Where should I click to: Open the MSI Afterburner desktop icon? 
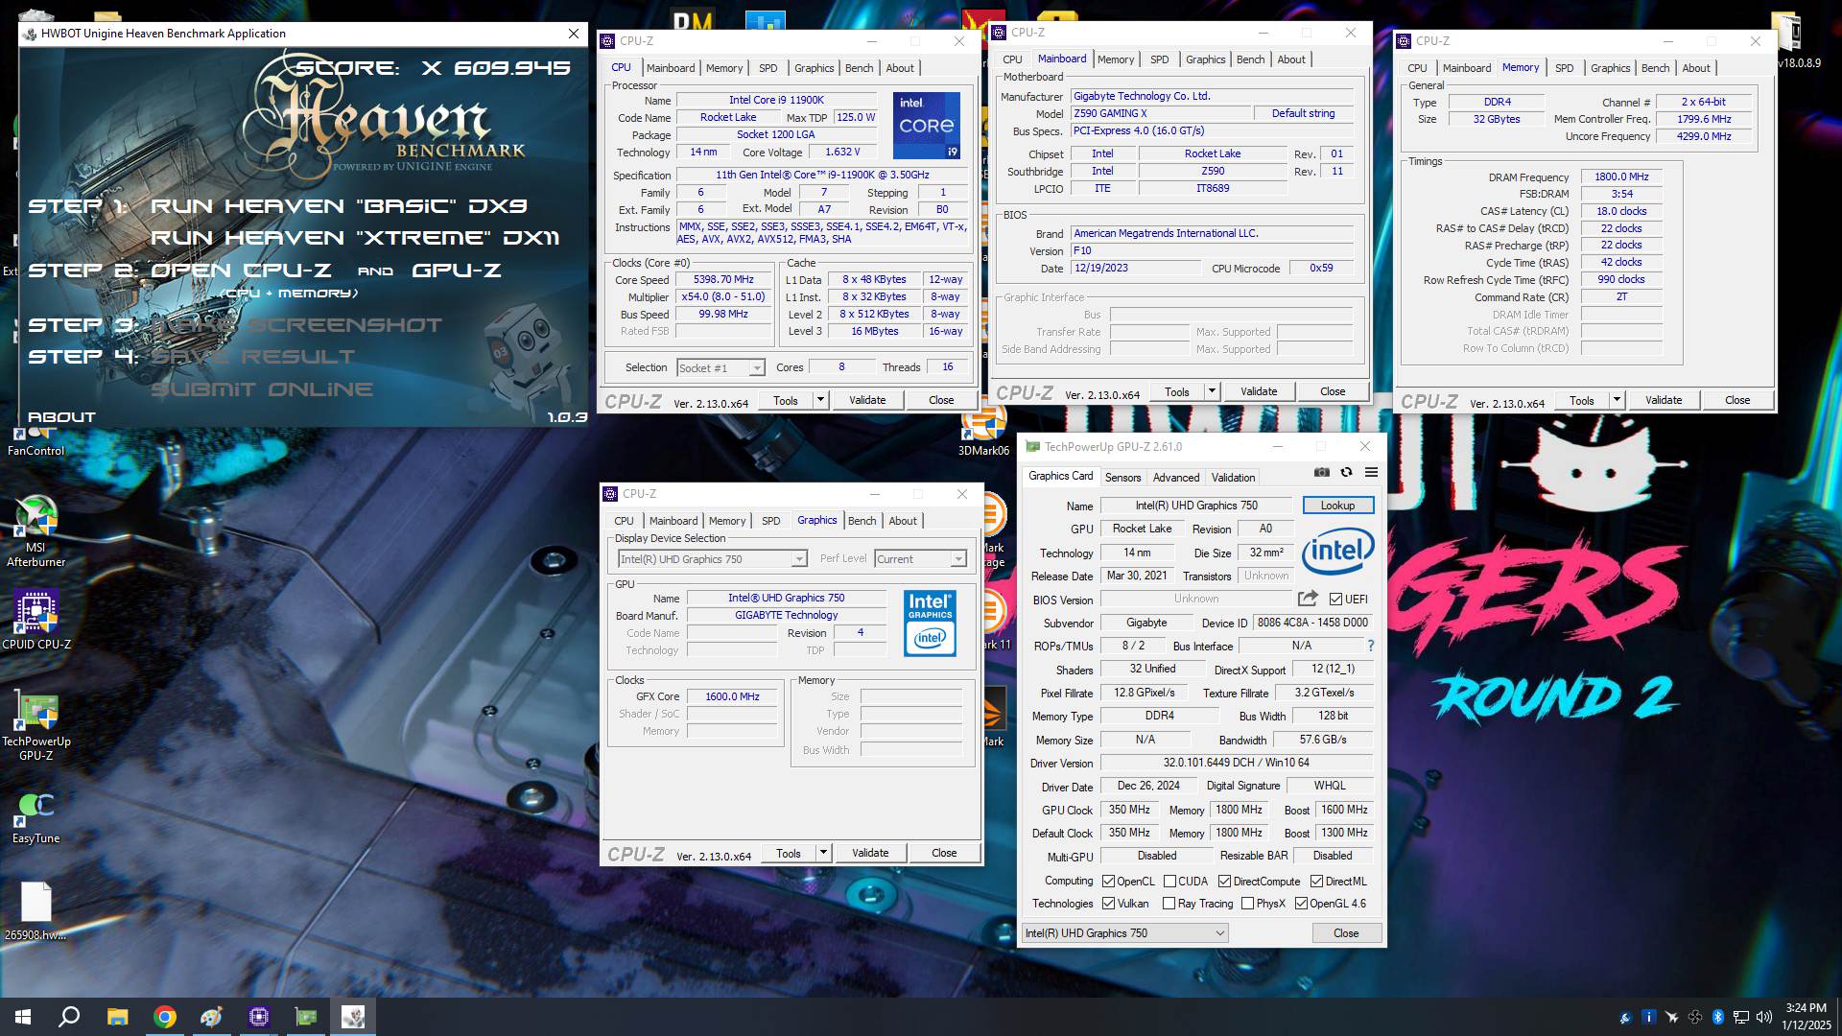(35, 531)
